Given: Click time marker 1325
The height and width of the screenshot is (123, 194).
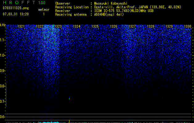Looking at the screenshot, I should [x=95, y=26].
